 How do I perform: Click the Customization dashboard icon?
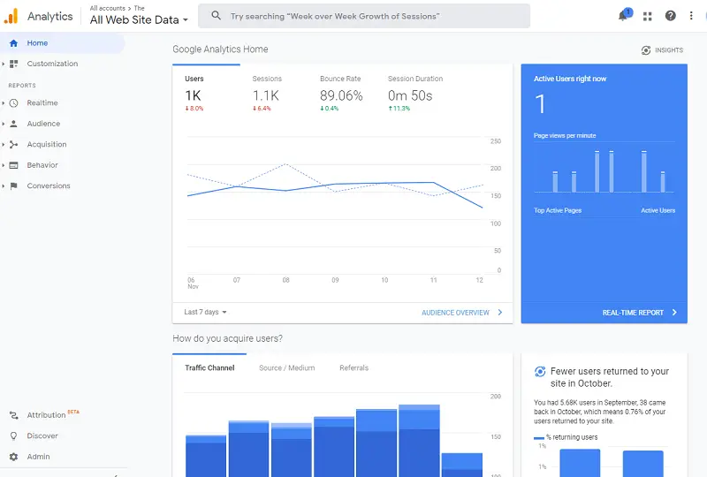click(13, 64)
